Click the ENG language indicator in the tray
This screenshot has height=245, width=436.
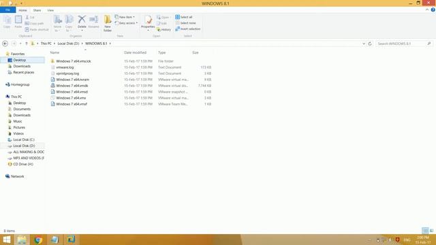[407, 240]
